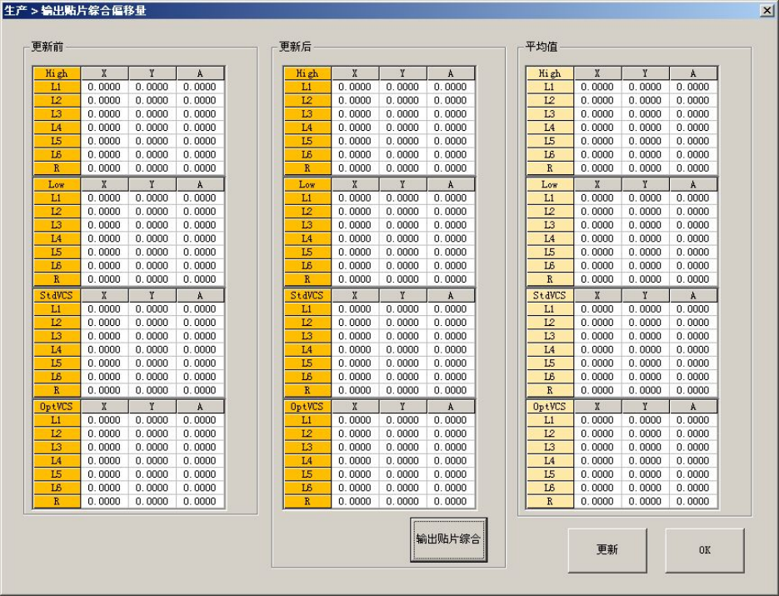Image resolution: width=779 pixels, height=596 pixels.
Task: Click Low L5 A value in 更新前
Action: tap(200, 253)
